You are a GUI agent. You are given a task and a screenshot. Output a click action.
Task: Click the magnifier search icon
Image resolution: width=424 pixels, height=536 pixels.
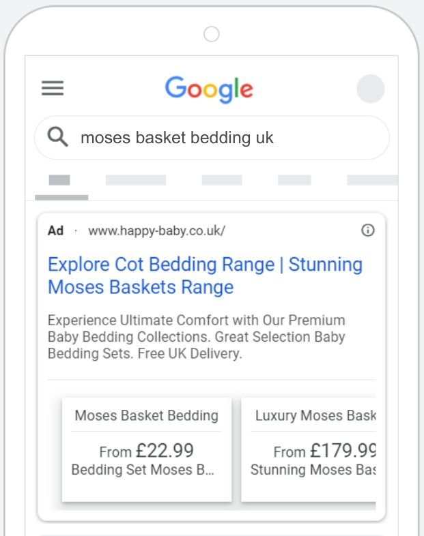coord(58,138)
